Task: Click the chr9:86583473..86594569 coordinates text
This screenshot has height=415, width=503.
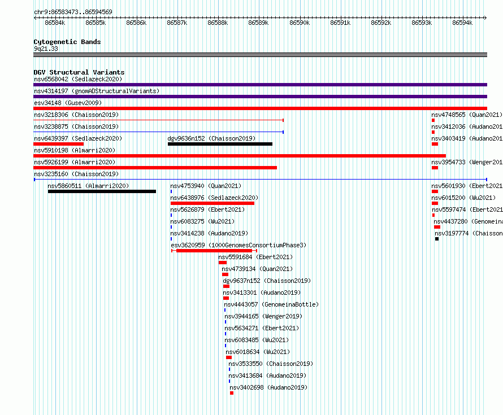Action: tap(73, 12)
